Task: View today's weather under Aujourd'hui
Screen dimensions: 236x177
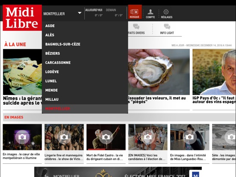Action: (x=94, y=13)
